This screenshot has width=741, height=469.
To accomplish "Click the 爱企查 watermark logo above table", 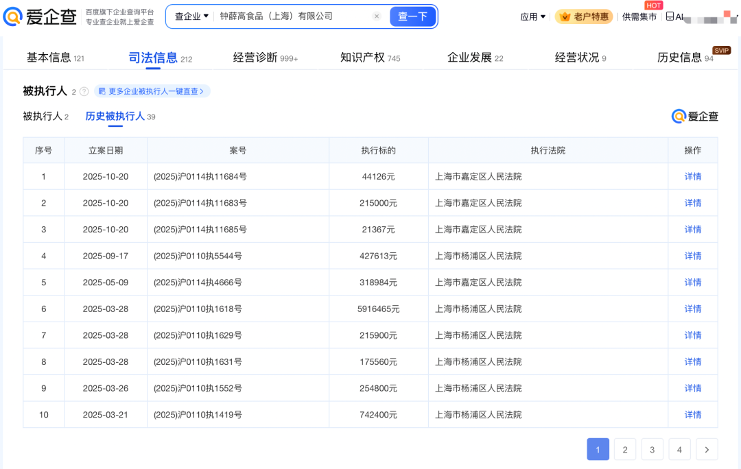I will [x=694, y=117].
